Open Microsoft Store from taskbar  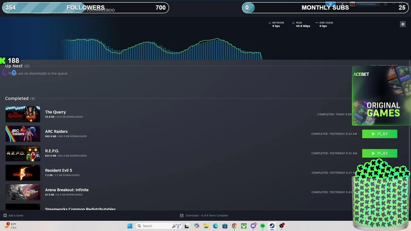click(225, 226)
